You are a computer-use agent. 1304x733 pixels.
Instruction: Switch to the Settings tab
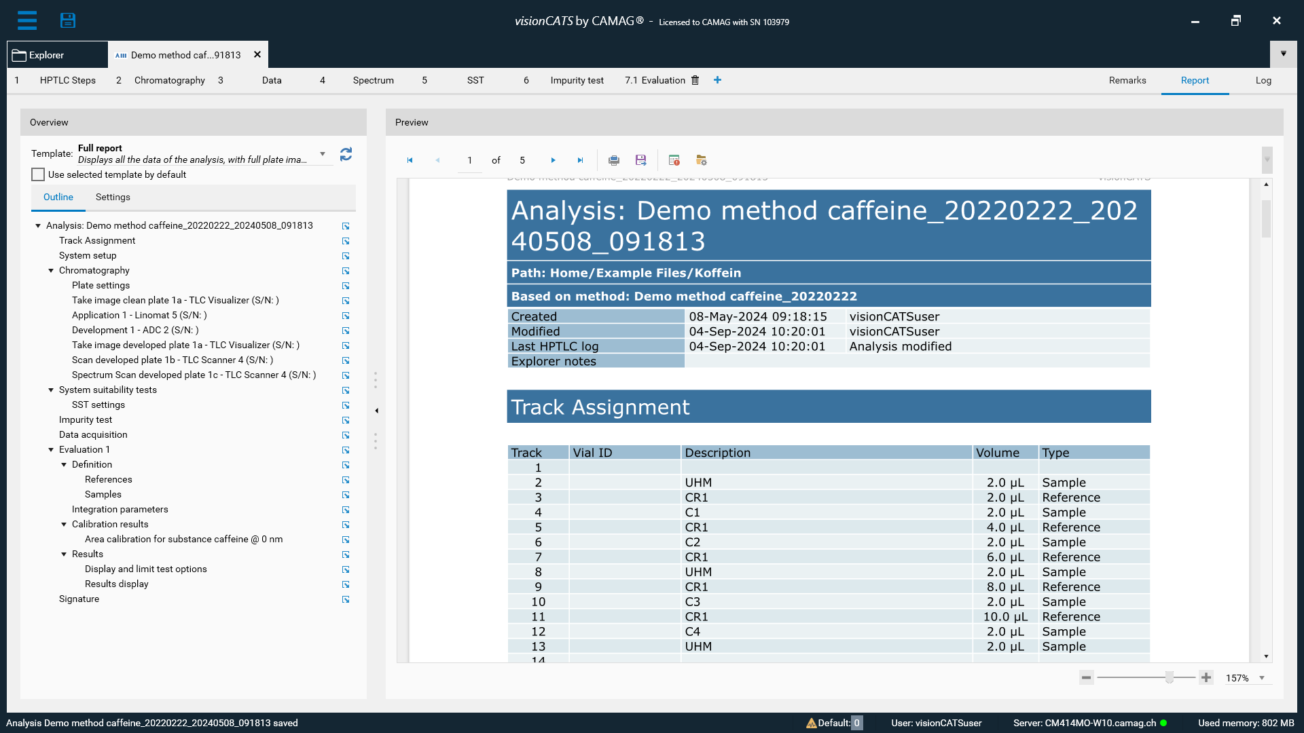113,197
